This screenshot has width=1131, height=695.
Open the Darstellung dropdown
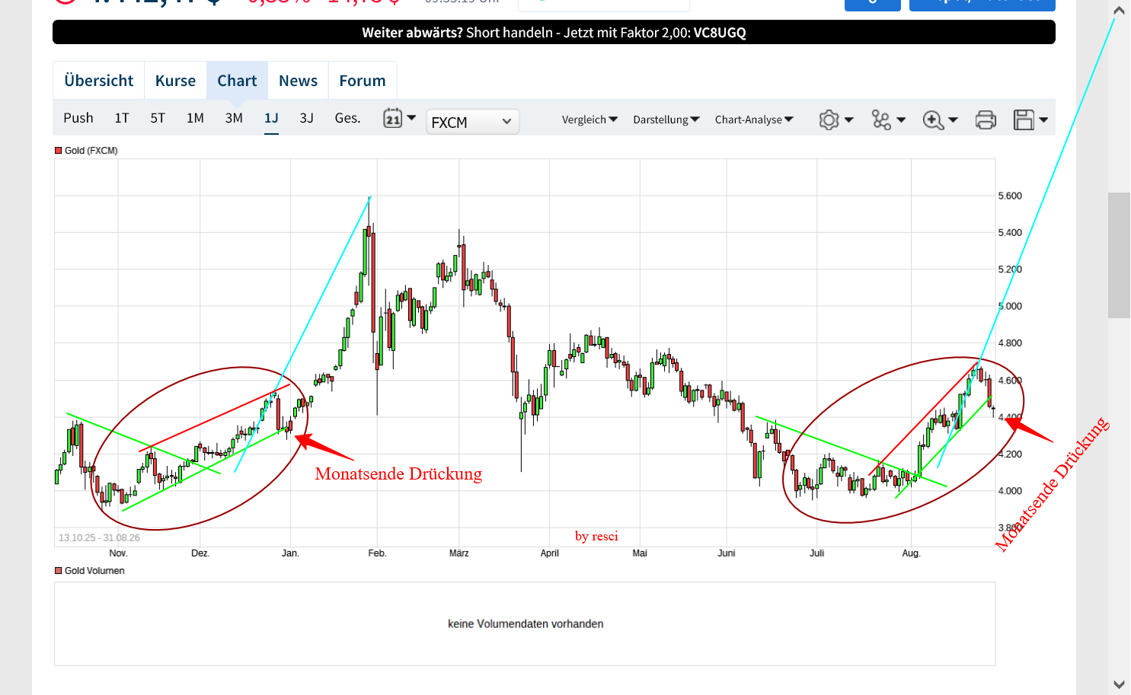(x=666, y=120)
